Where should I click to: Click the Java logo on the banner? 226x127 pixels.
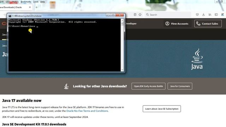point(197,59)
